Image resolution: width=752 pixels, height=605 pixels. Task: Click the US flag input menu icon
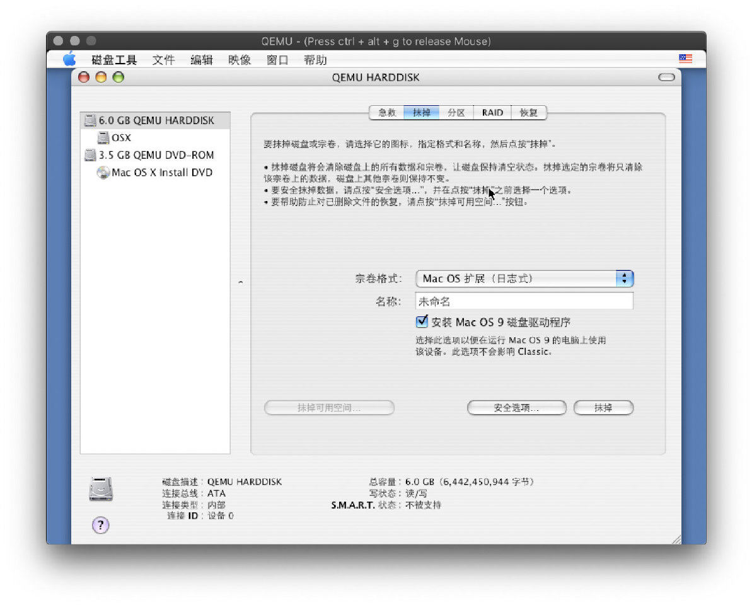[x=685, y=59]
